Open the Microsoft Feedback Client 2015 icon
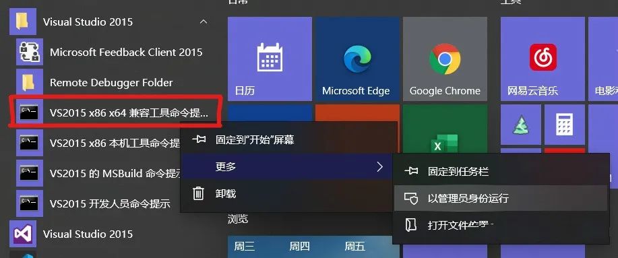This screenshot has height=258, width=618. tap(30, 52)
